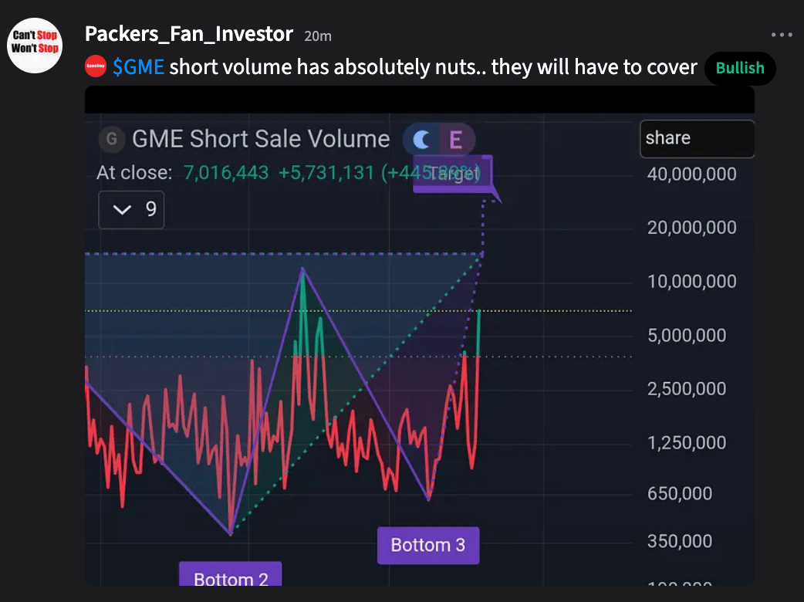This screenshot has height=602, width=804.
Task: Open Packers_Fan_Investor profile avatar
Action: 35,45
